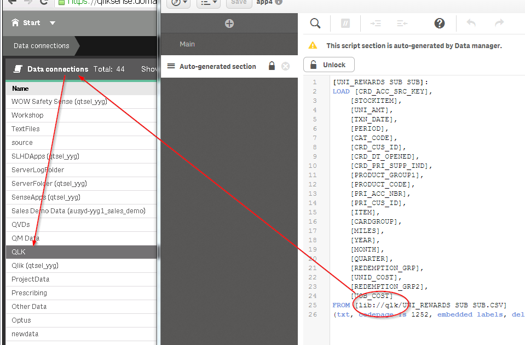Select Sales Demo Data connection
This screenshot has height=345, width=525.
click(82, 211)
